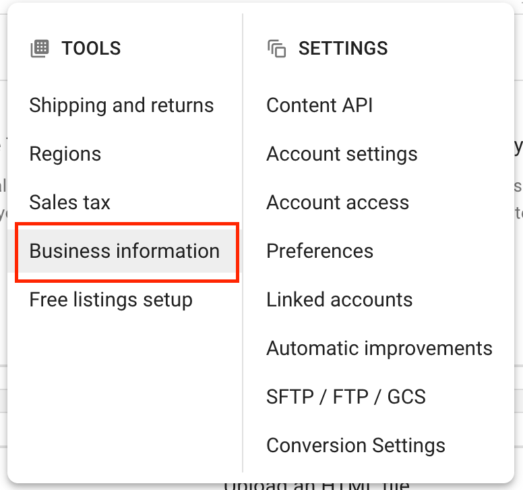Open Content API settings
The width and height of the screenshot is (523, 490).
click(x=319, y=105)
